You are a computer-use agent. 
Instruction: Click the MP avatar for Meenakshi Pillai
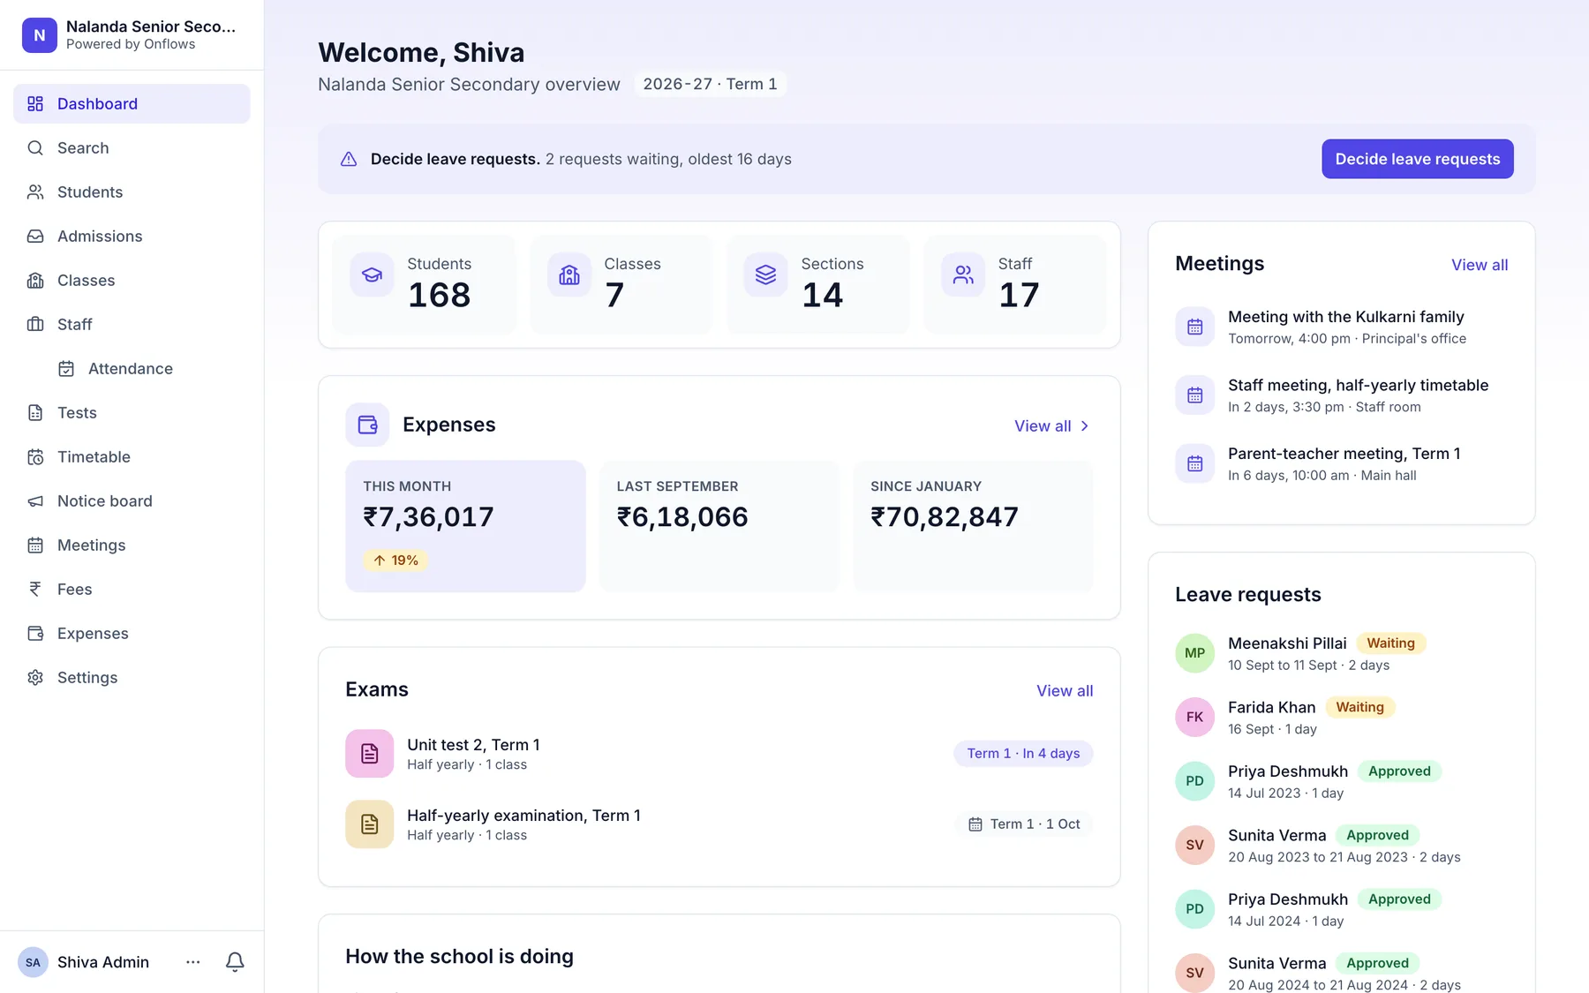[x=1194, y=653]
